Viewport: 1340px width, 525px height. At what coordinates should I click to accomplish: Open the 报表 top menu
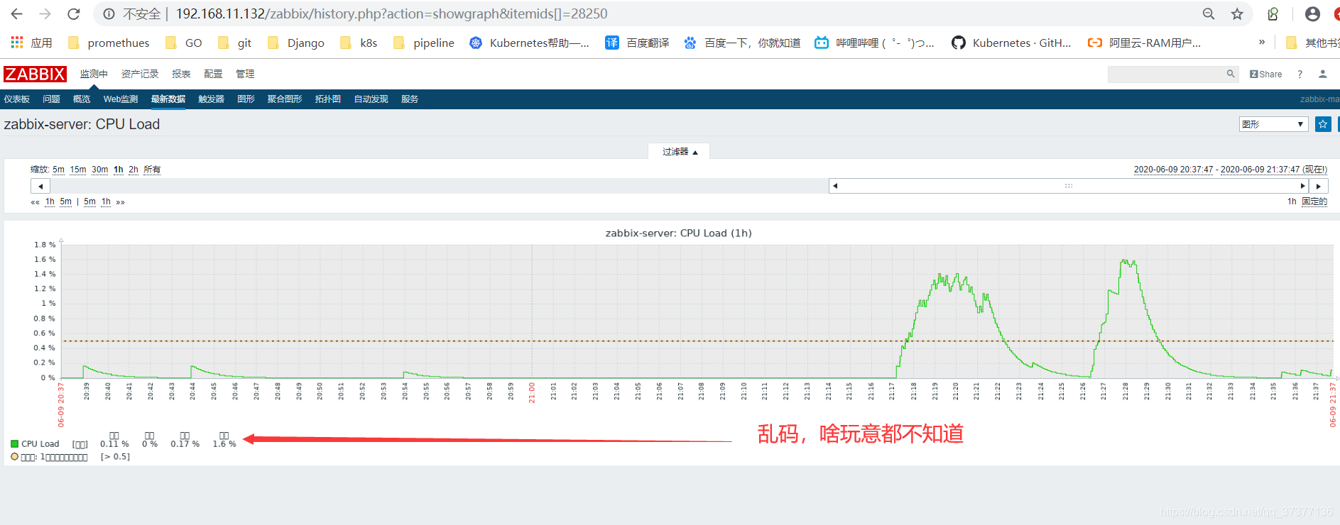click(x=181, y=74)
